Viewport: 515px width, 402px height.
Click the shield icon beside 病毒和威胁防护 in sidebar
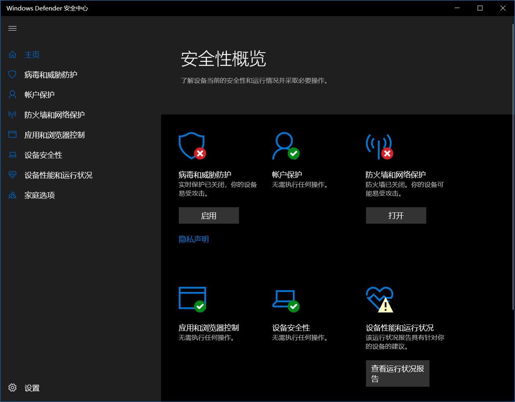[12, 75]
